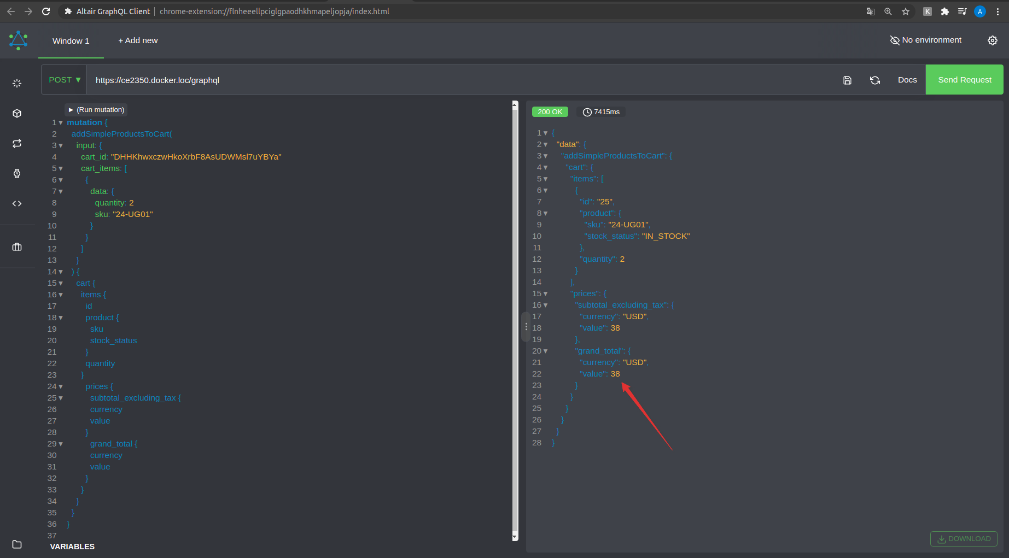Click the reload schema refresh icon
Image resolution: width=1009 pixels, height=558 pixels.
click(875, 80)
